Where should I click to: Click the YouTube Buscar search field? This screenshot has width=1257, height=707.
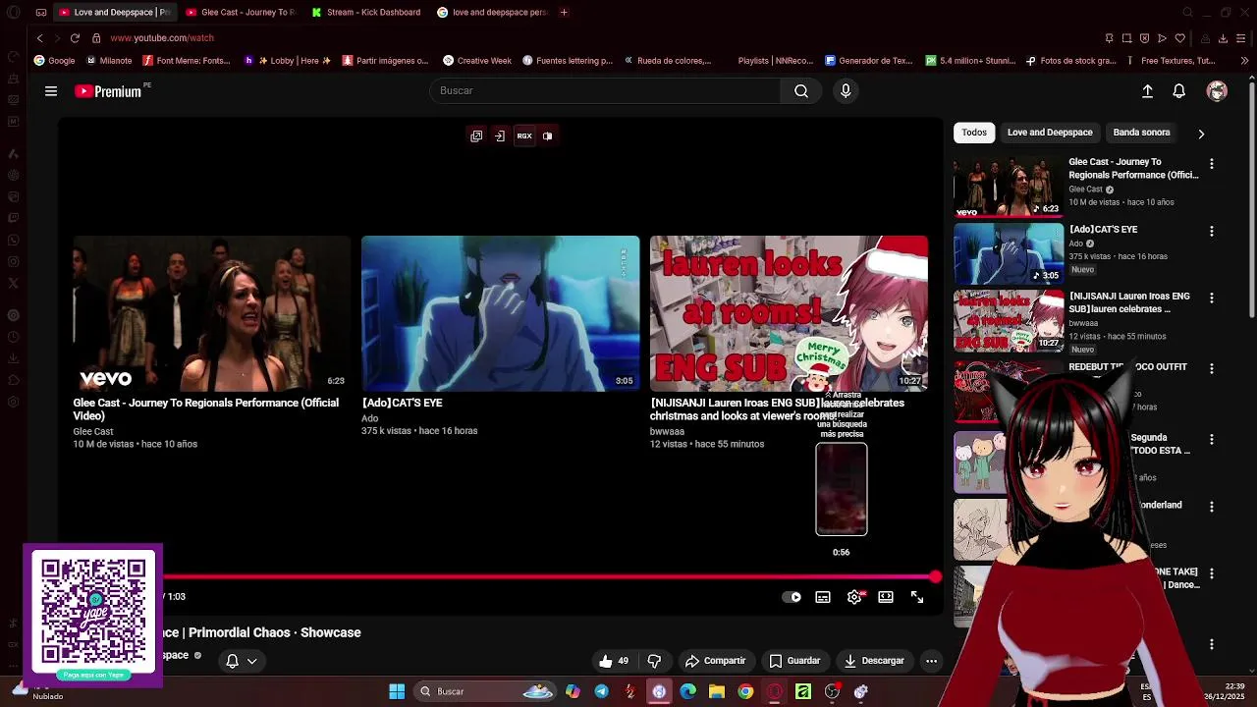point(605,91)
